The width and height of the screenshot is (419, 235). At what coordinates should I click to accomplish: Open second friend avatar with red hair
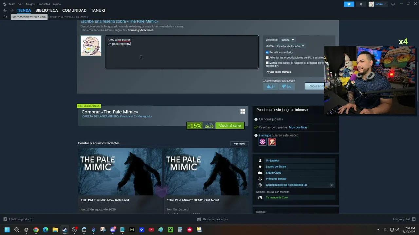(x=272, y=142)
